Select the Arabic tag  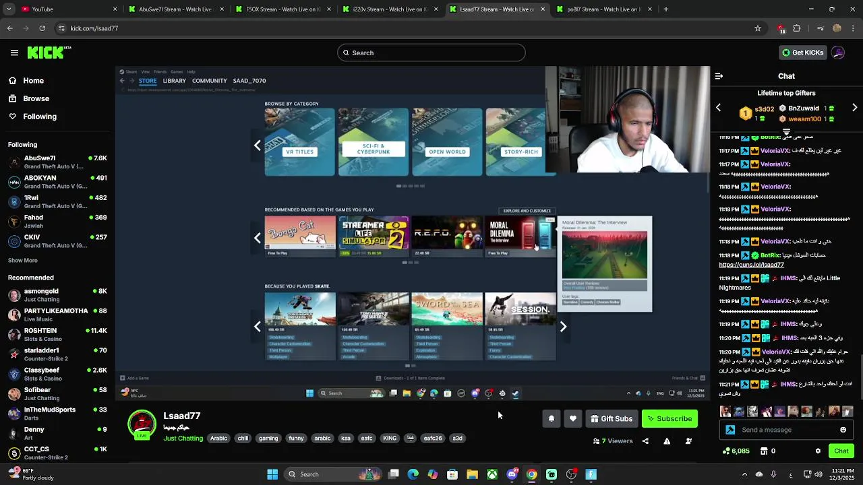[x=218, y=439]
